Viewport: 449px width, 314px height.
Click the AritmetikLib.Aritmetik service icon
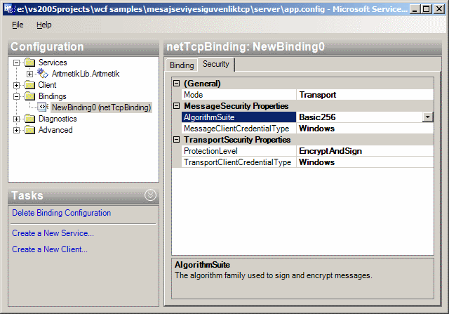[x=43, y=74]
